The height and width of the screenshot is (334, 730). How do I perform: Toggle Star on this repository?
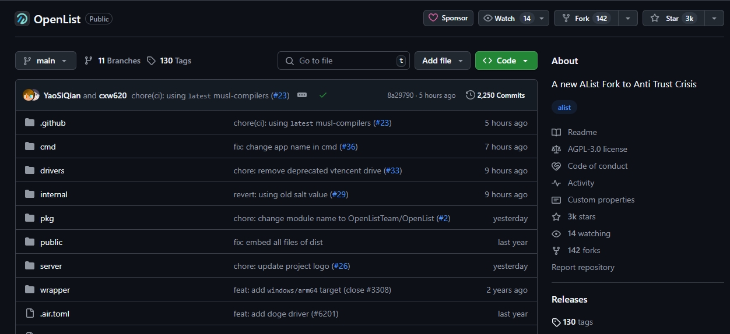tap(673, 19)
